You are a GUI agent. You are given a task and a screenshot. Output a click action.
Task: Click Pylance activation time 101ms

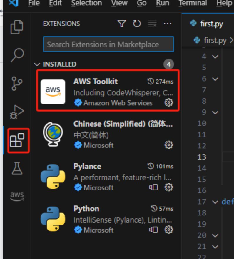coord(160,166)
